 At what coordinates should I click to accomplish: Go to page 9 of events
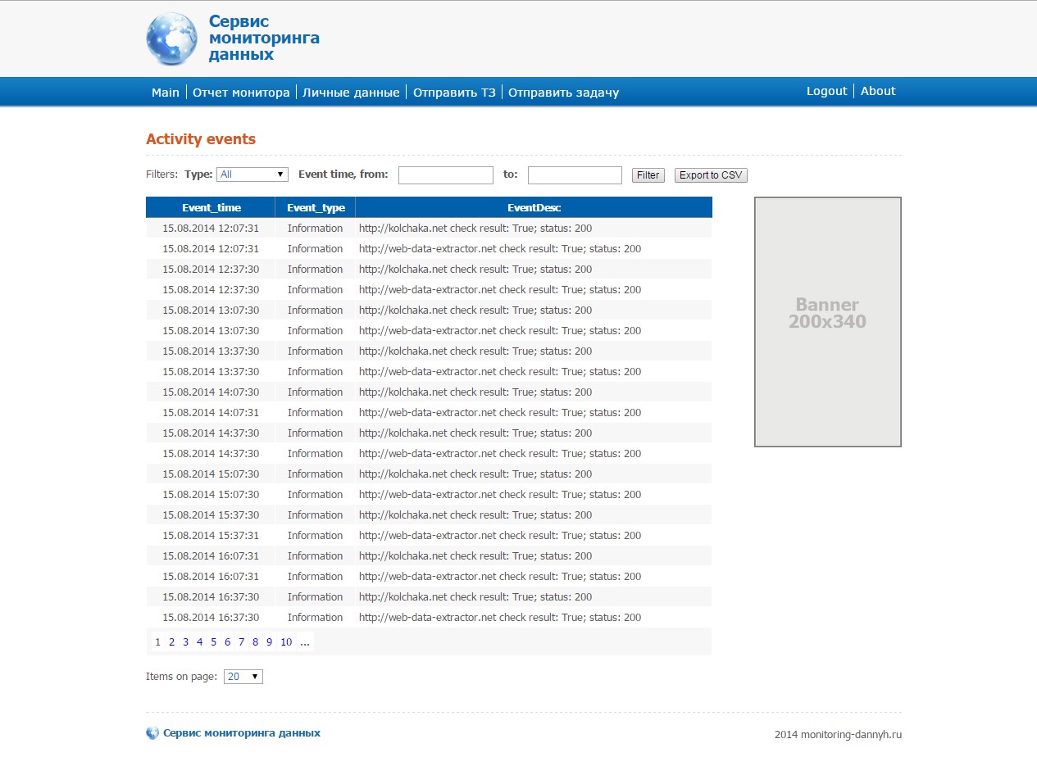point(269,642)
